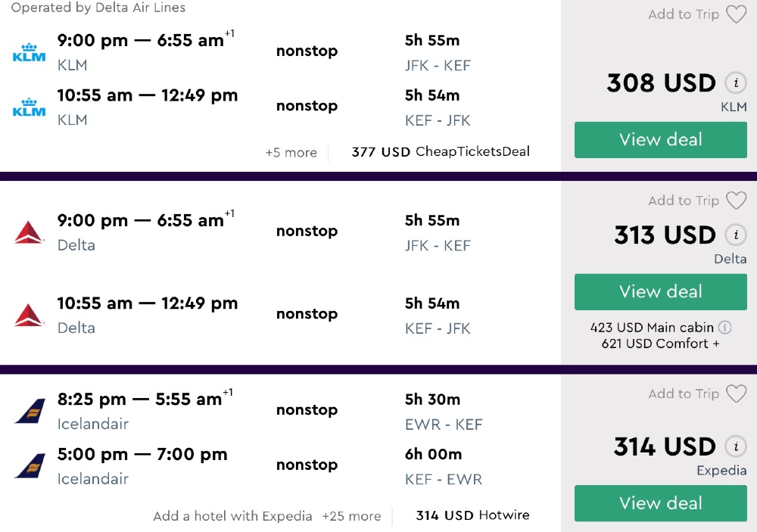Click the KLM logo on the 9:00 pm departure
The height and width of the screenshot is (532, 757).
(30, 51)
